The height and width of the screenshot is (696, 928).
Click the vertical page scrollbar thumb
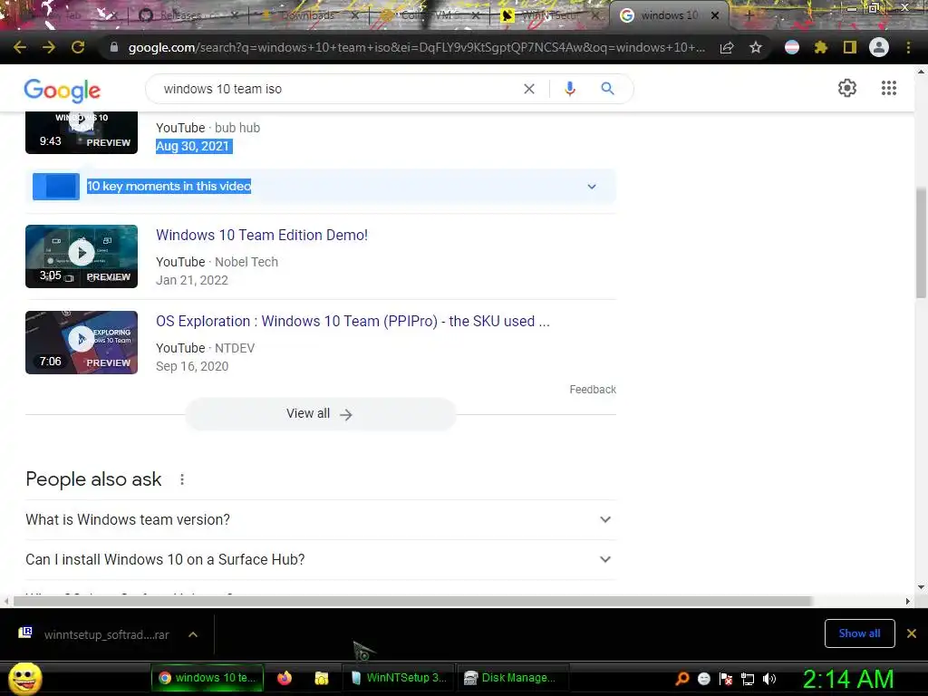pos(921,243)
